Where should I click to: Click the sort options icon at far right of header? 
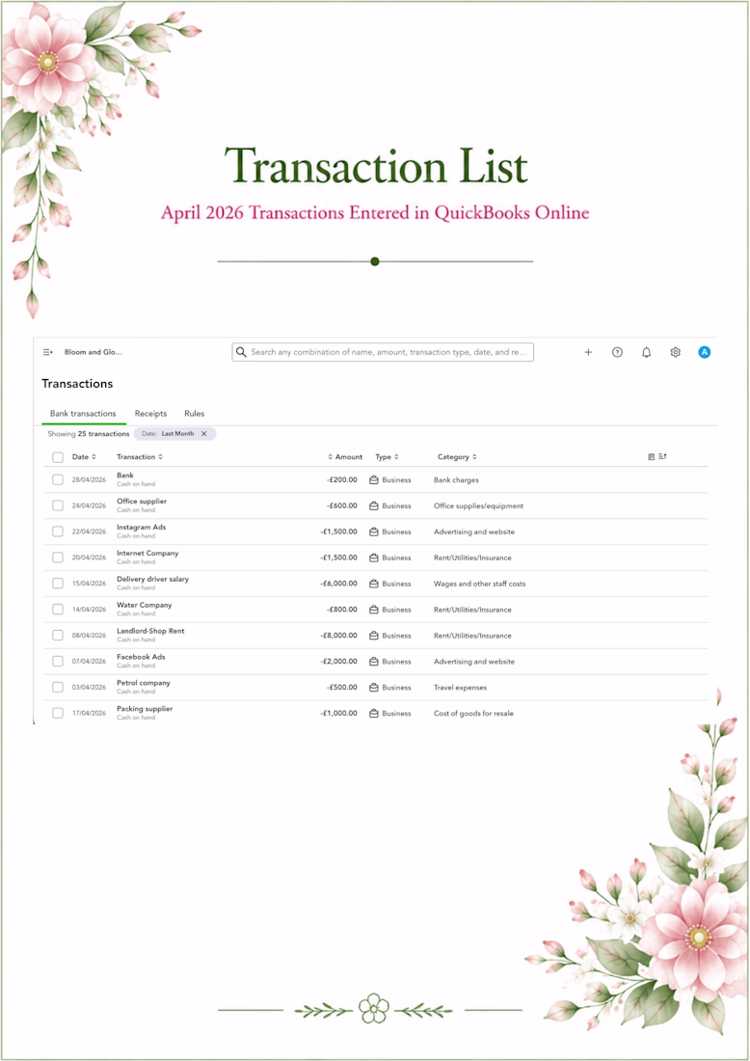663,457
